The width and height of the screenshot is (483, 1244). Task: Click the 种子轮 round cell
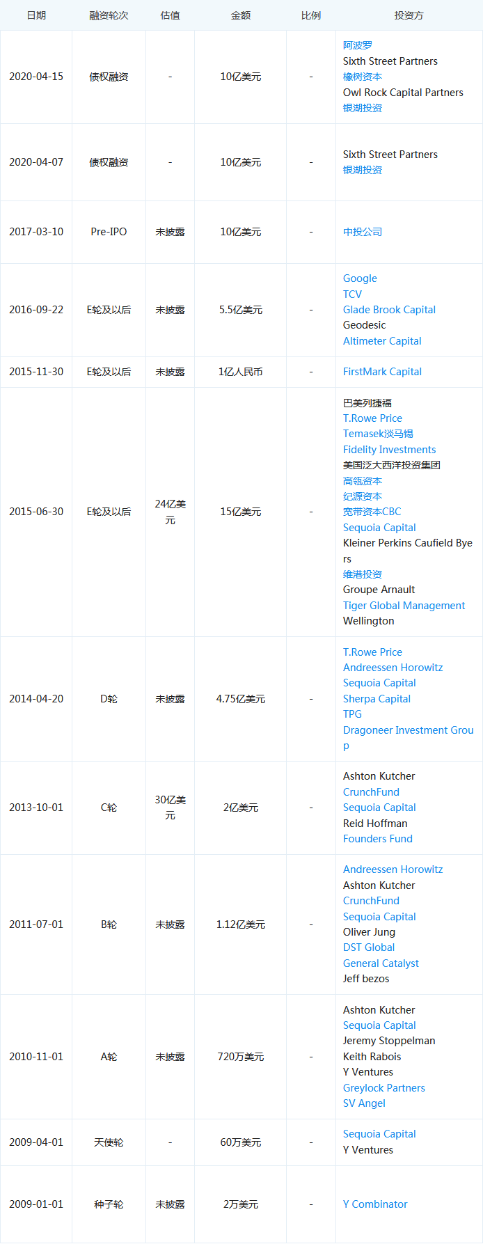tap(109, 1204)
